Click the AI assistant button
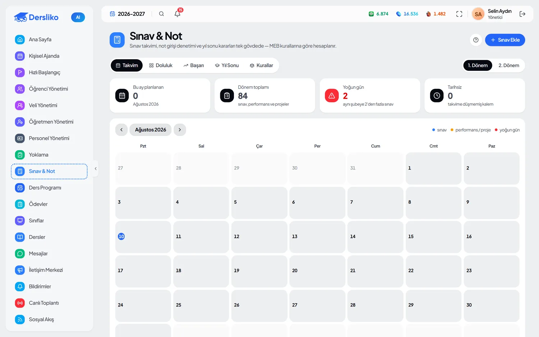The image size is (539, 337). (x=78, y=17)
